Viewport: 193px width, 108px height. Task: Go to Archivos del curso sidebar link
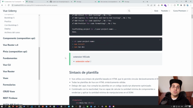pos(12,32)
